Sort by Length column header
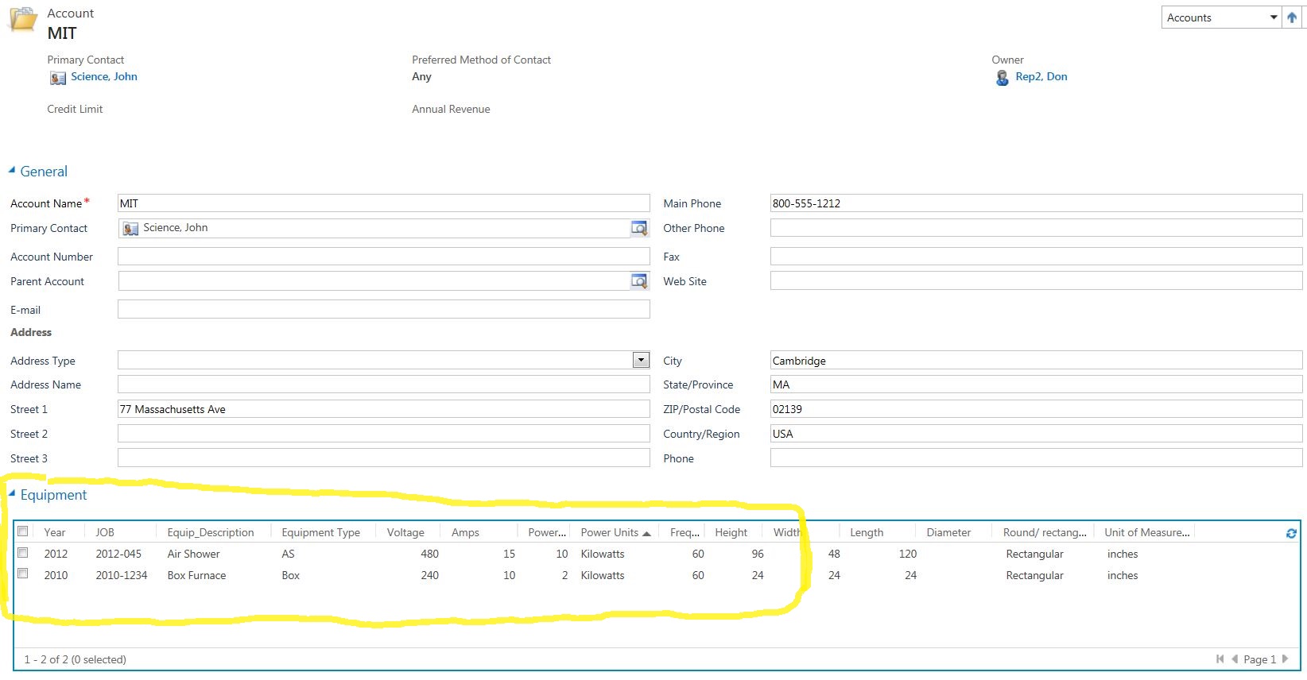 (867, 532)
